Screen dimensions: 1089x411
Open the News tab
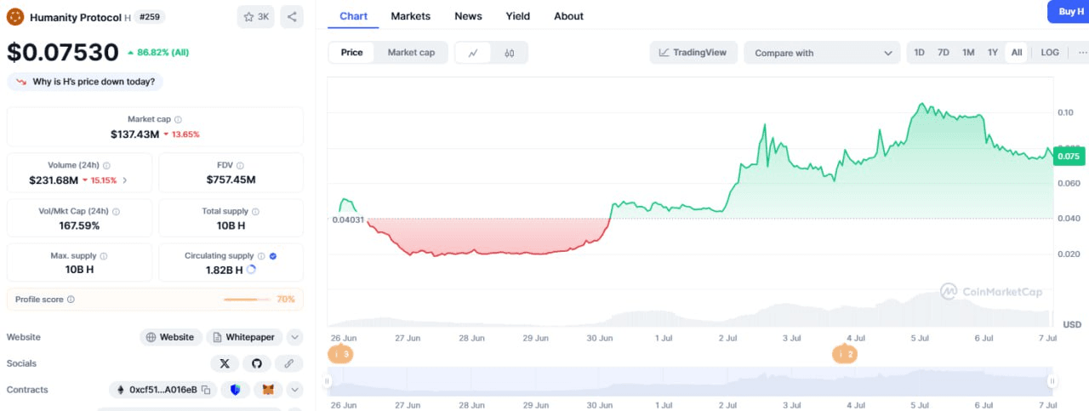click(x=468, y=16)
